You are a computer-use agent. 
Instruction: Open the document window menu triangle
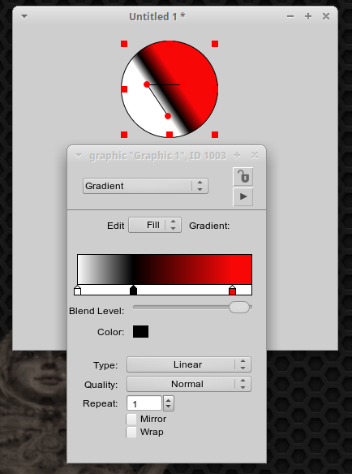(24, 16)
